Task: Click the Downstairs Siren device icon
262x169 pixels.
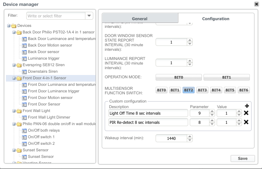Action: 24,71
